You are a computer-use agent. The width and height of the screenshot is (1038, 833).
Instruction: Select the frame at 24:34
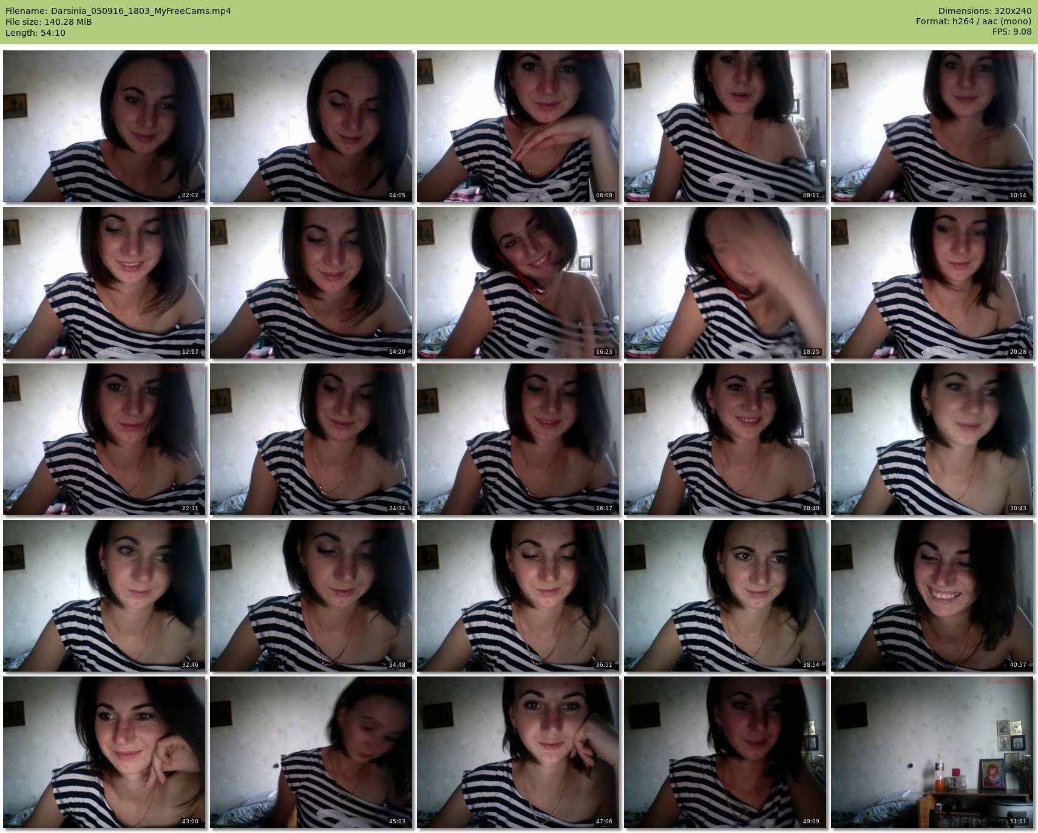tap(311, 439)
